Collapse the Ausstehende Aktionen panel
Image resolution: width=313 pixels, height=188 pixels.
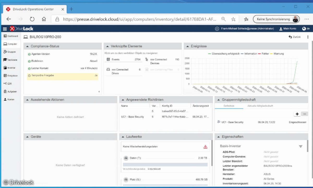(x=27, y=99)
